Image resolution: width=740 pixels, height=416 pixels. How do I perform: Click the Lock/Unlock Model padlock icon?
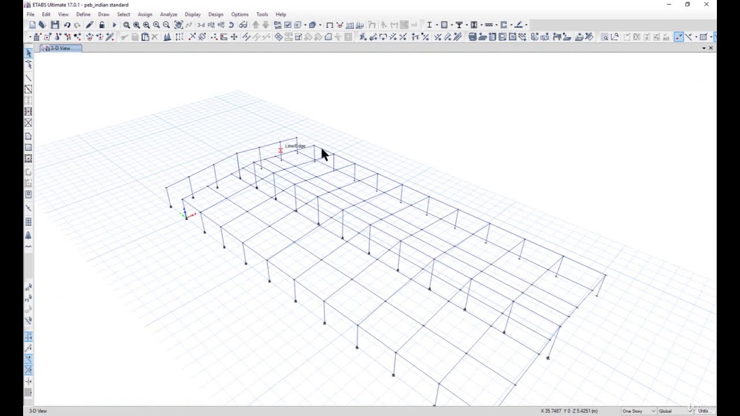point(102,25)
